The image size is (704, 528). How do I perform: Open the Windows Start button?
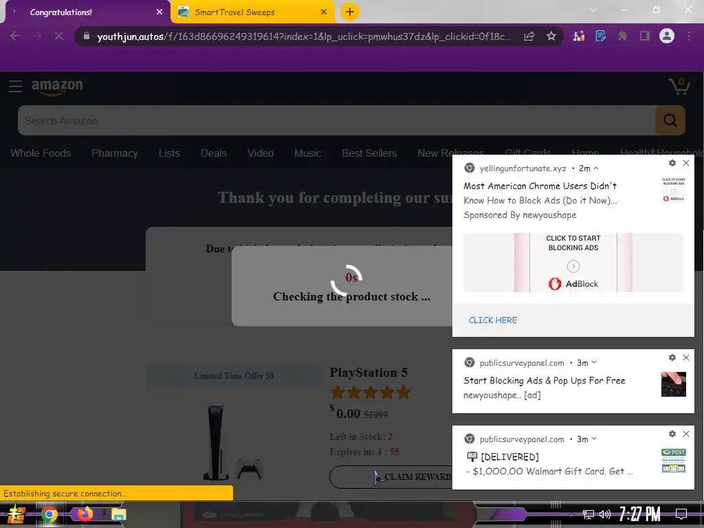[x=16, y=514]
